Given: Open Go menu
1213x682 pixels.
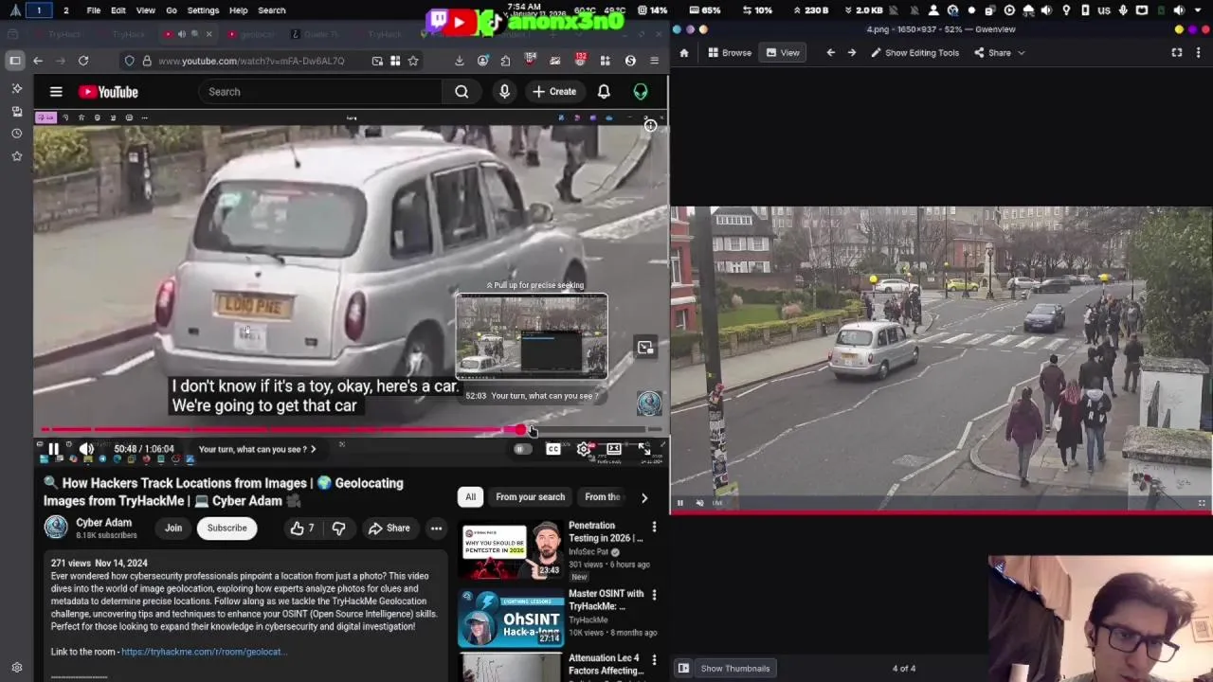Looking at the screenshot, I should [x=172, y=10].
